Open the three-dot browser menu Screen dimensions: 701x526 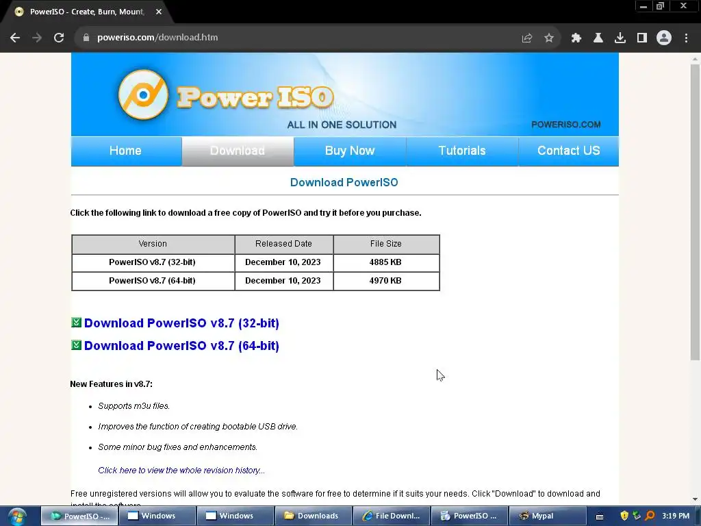click(x=686, y=38)
